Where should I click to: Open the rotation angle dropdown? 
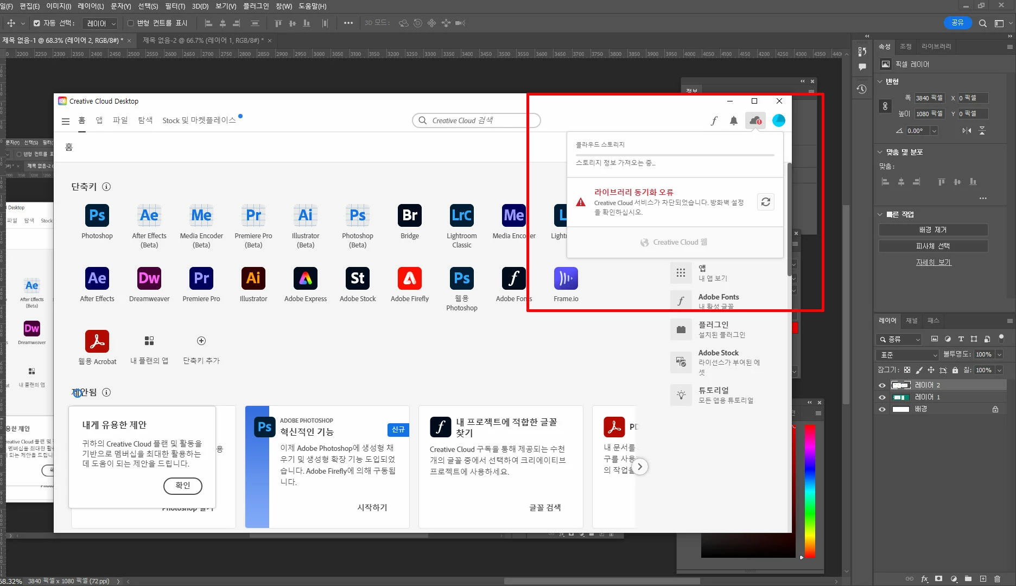tap(934, 131)
